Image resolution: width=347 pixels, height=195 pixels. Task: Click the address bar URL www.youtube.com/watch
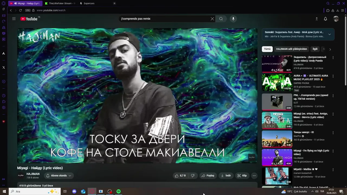click(51, 10)
